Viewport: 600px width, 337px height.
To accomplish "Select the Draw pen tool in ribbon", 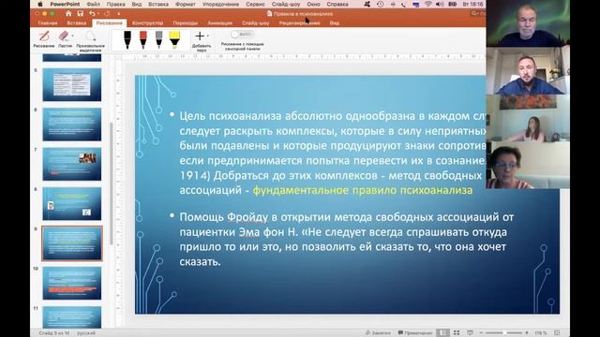I will click(x=44, y=39).
